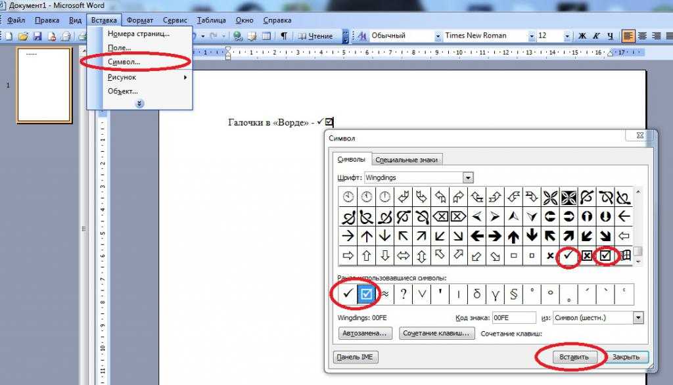This screenshot has height=385, width=673.
Task: Choose the bold left arrow symbol
Action: point(476,236)
